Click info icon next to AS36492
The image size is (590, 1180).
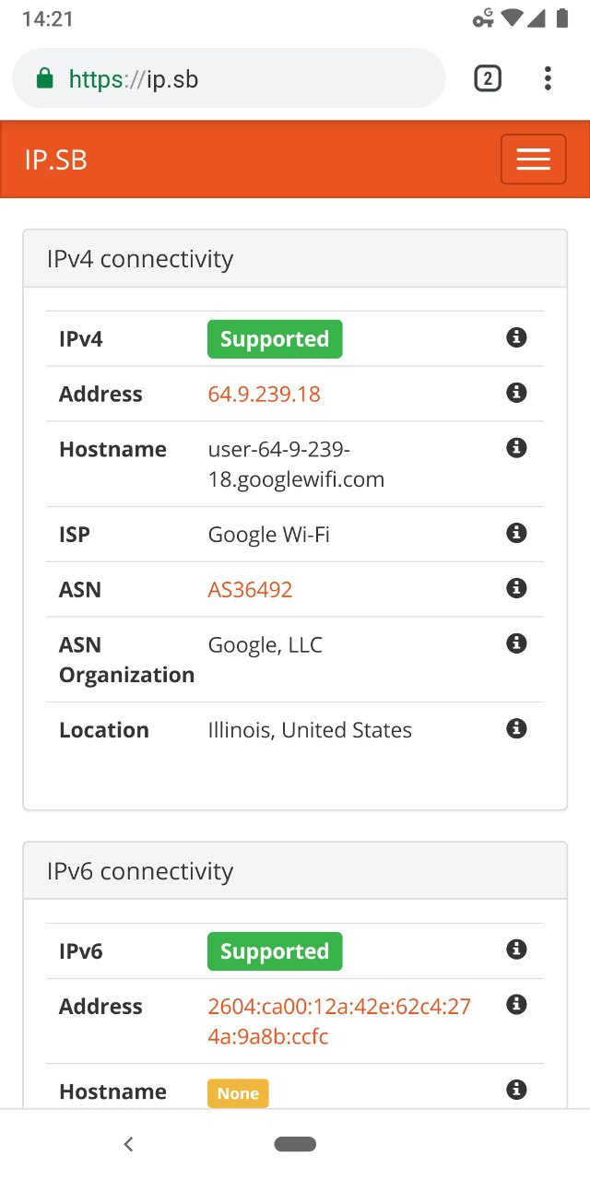point(516,589)
